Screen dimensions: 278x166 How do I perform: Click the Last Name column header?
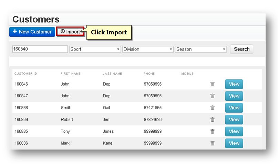(x=112, y=74)
